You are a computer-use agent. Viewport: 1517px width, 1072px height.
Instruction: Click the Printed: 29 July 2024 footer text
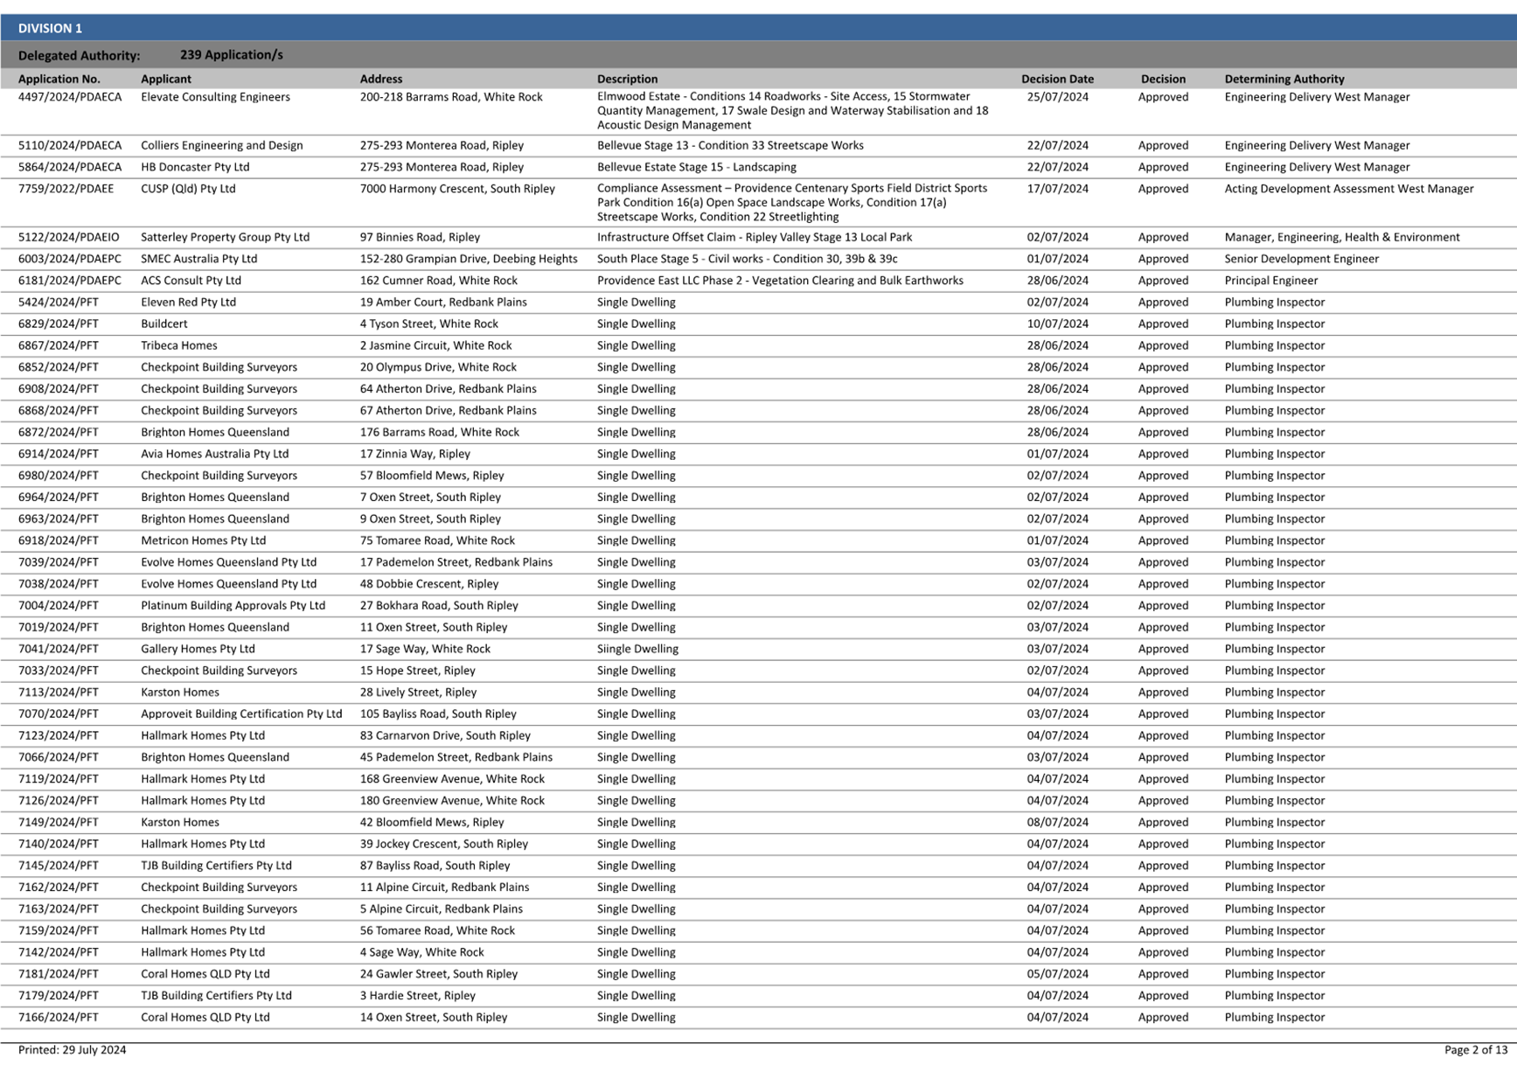pyautogui.click(x=72, y=1049)
